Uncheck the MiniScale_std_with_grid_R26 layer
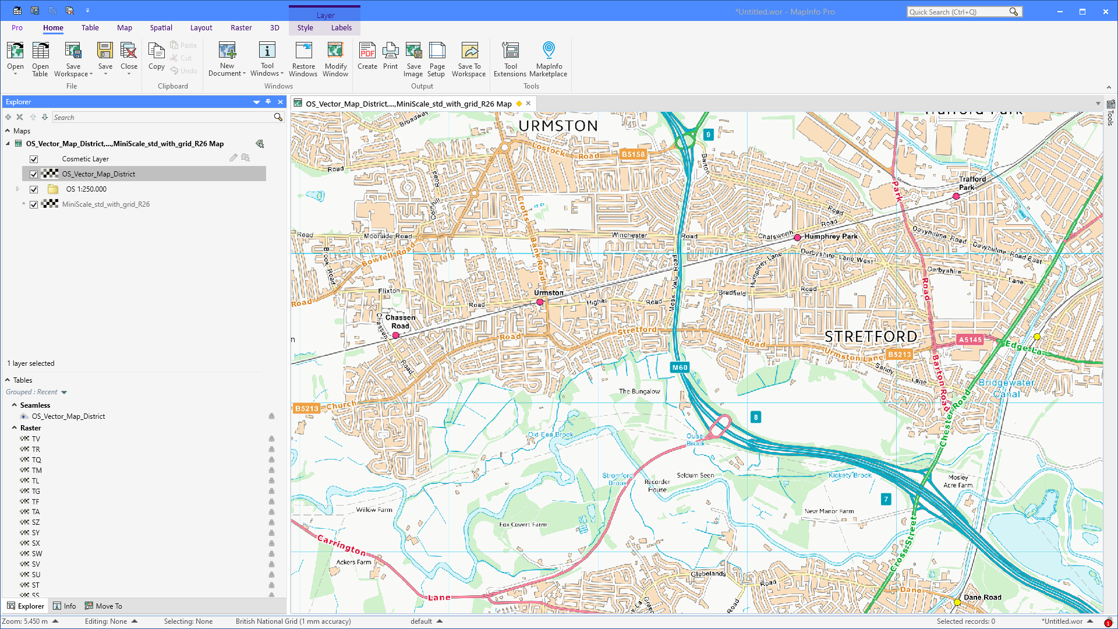Screen dimensions: 1118x629 click(34, 204)
